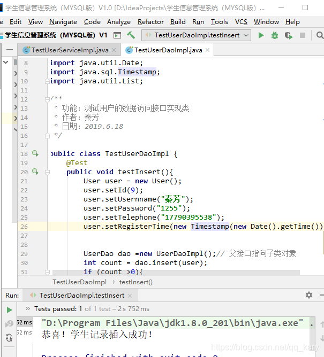The width and height of the screenshot is (324, 357).
Task: Toggle auto-test icon in Run panel sidebar
Action: [9, 338]
